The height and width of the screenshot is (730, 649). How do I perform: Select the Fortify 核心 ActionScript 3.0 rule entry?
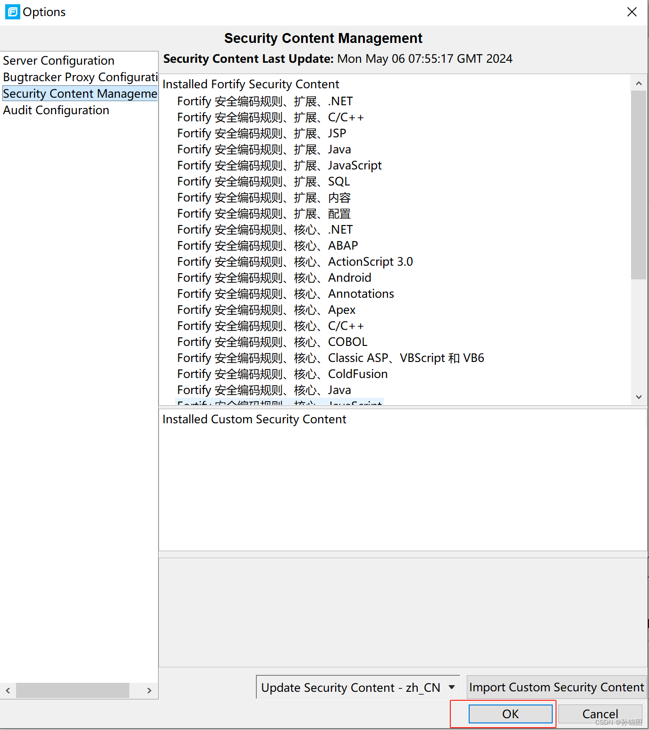coord(295,261)
